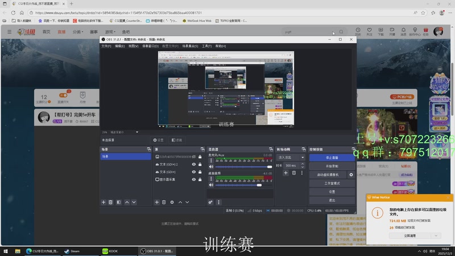Open the Douyu games (游戏) dropdown
This screenshot has height=256, width=455.
[110, 32]
